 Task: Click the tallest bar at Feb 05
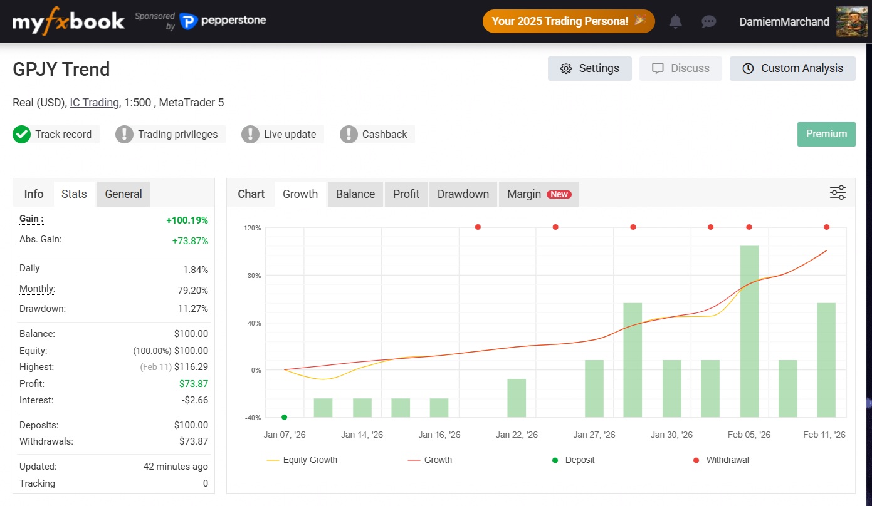point(749,331)
